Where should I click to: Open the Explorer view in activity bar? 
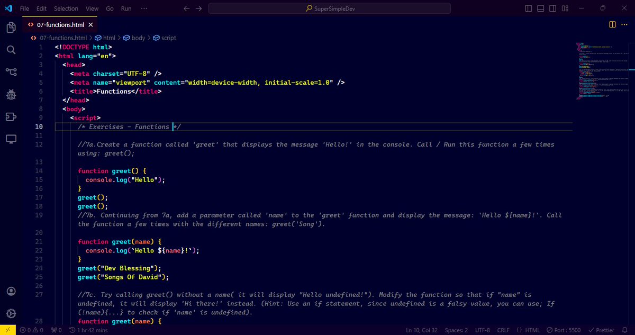11,28
